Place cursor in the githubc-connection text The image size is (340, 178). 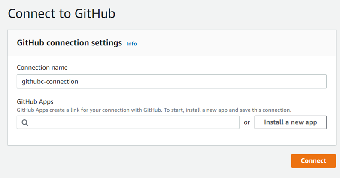[50, 81]
